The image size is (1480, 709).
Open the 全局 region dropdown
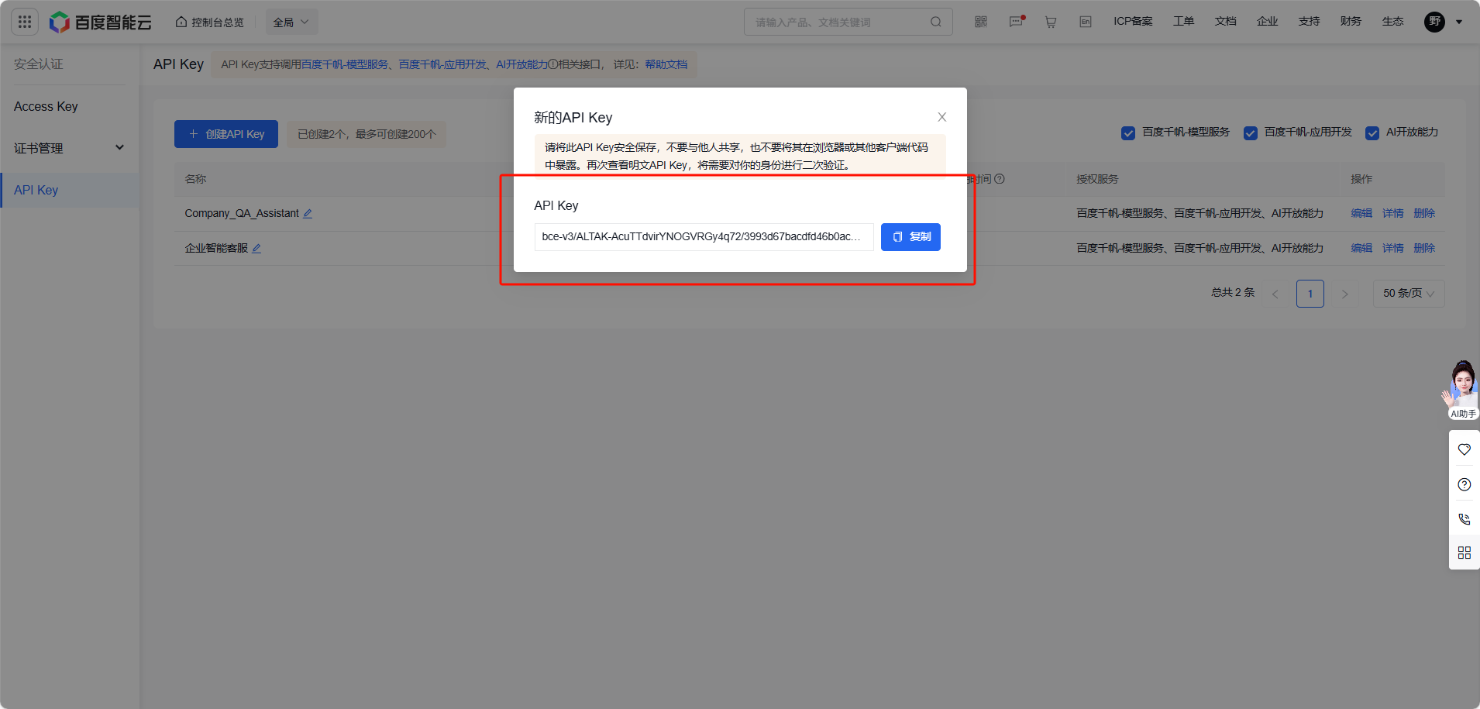coord(291,21)
